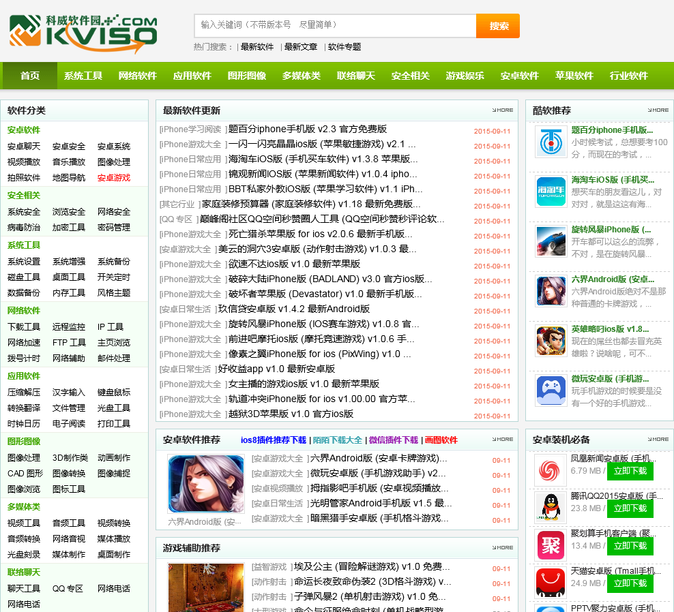The height and width of the screenshot is (612, 674).
Task: Open the 最新软件 hot search link
Action: coord(257,47)
